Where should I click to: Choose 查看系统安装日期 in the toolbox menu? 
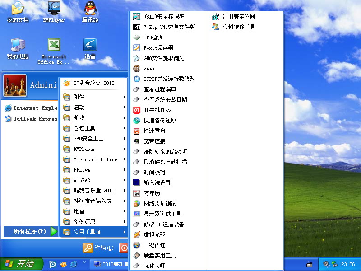(x=168, y=100)
